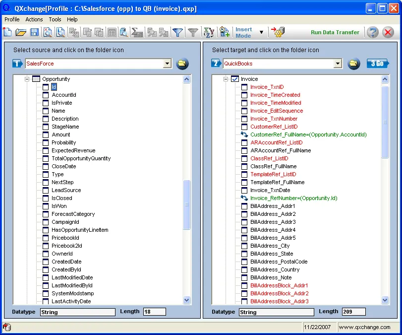Open the Insert Mode dropdown arrow

(261, 32)
